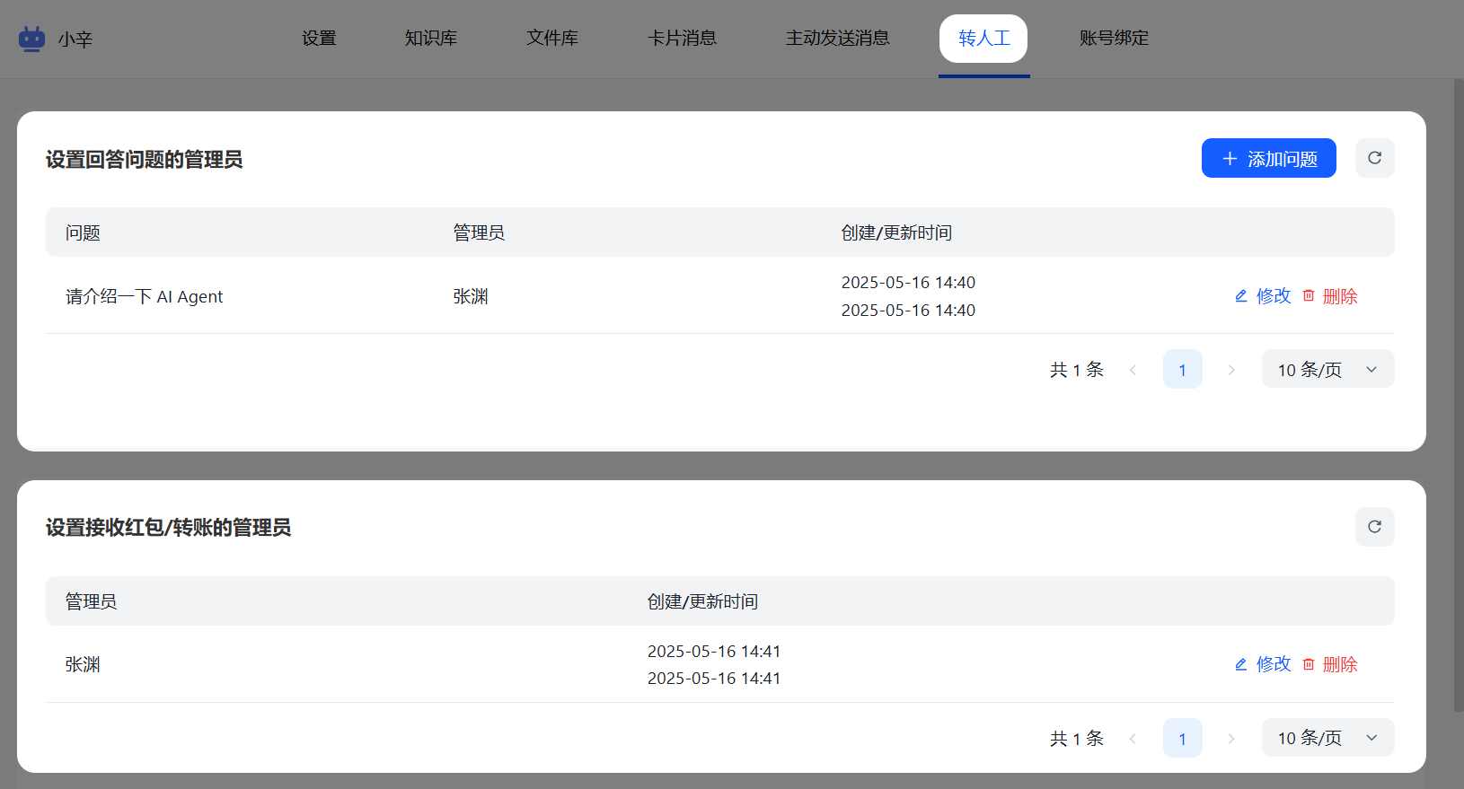1464x789 pixels.
Task: Select the 账号绑定 tab
Action: 1114,39
